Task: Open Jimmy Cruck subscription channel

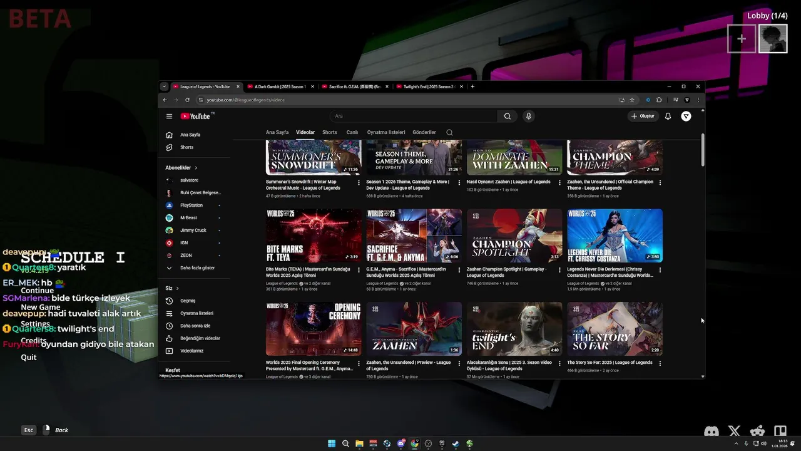Action: [195, 231]
